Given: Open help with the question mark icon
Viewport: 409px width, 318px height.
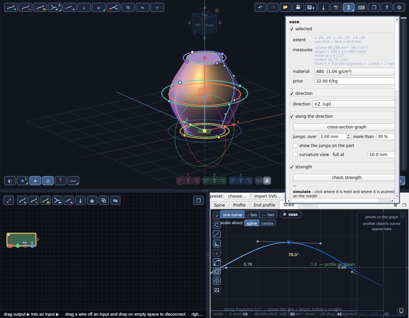Looking at the screenshot, I should coord(386,7).
